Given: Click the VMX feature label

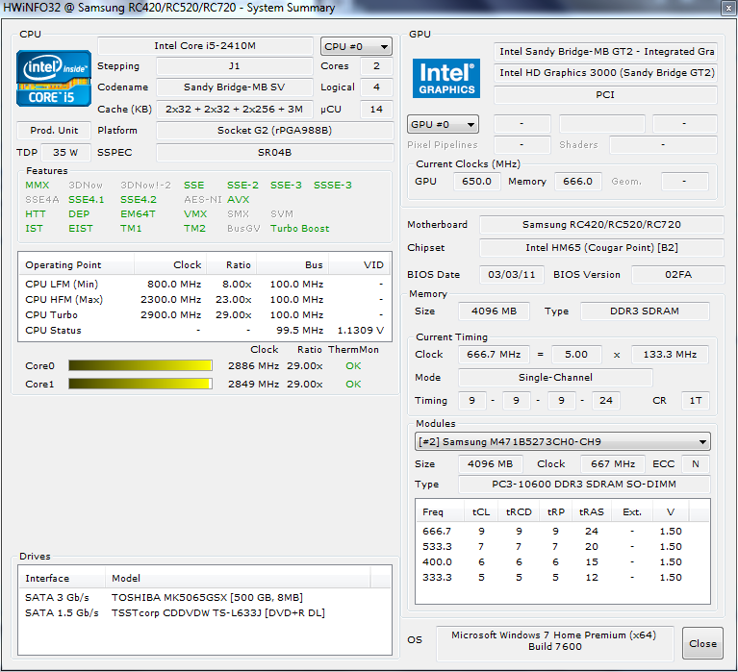Looking at the screenshot, I should (x=195, y=214).
